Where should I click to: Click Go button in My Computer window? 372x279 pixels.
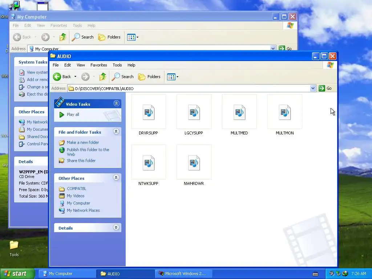point(286,48)
